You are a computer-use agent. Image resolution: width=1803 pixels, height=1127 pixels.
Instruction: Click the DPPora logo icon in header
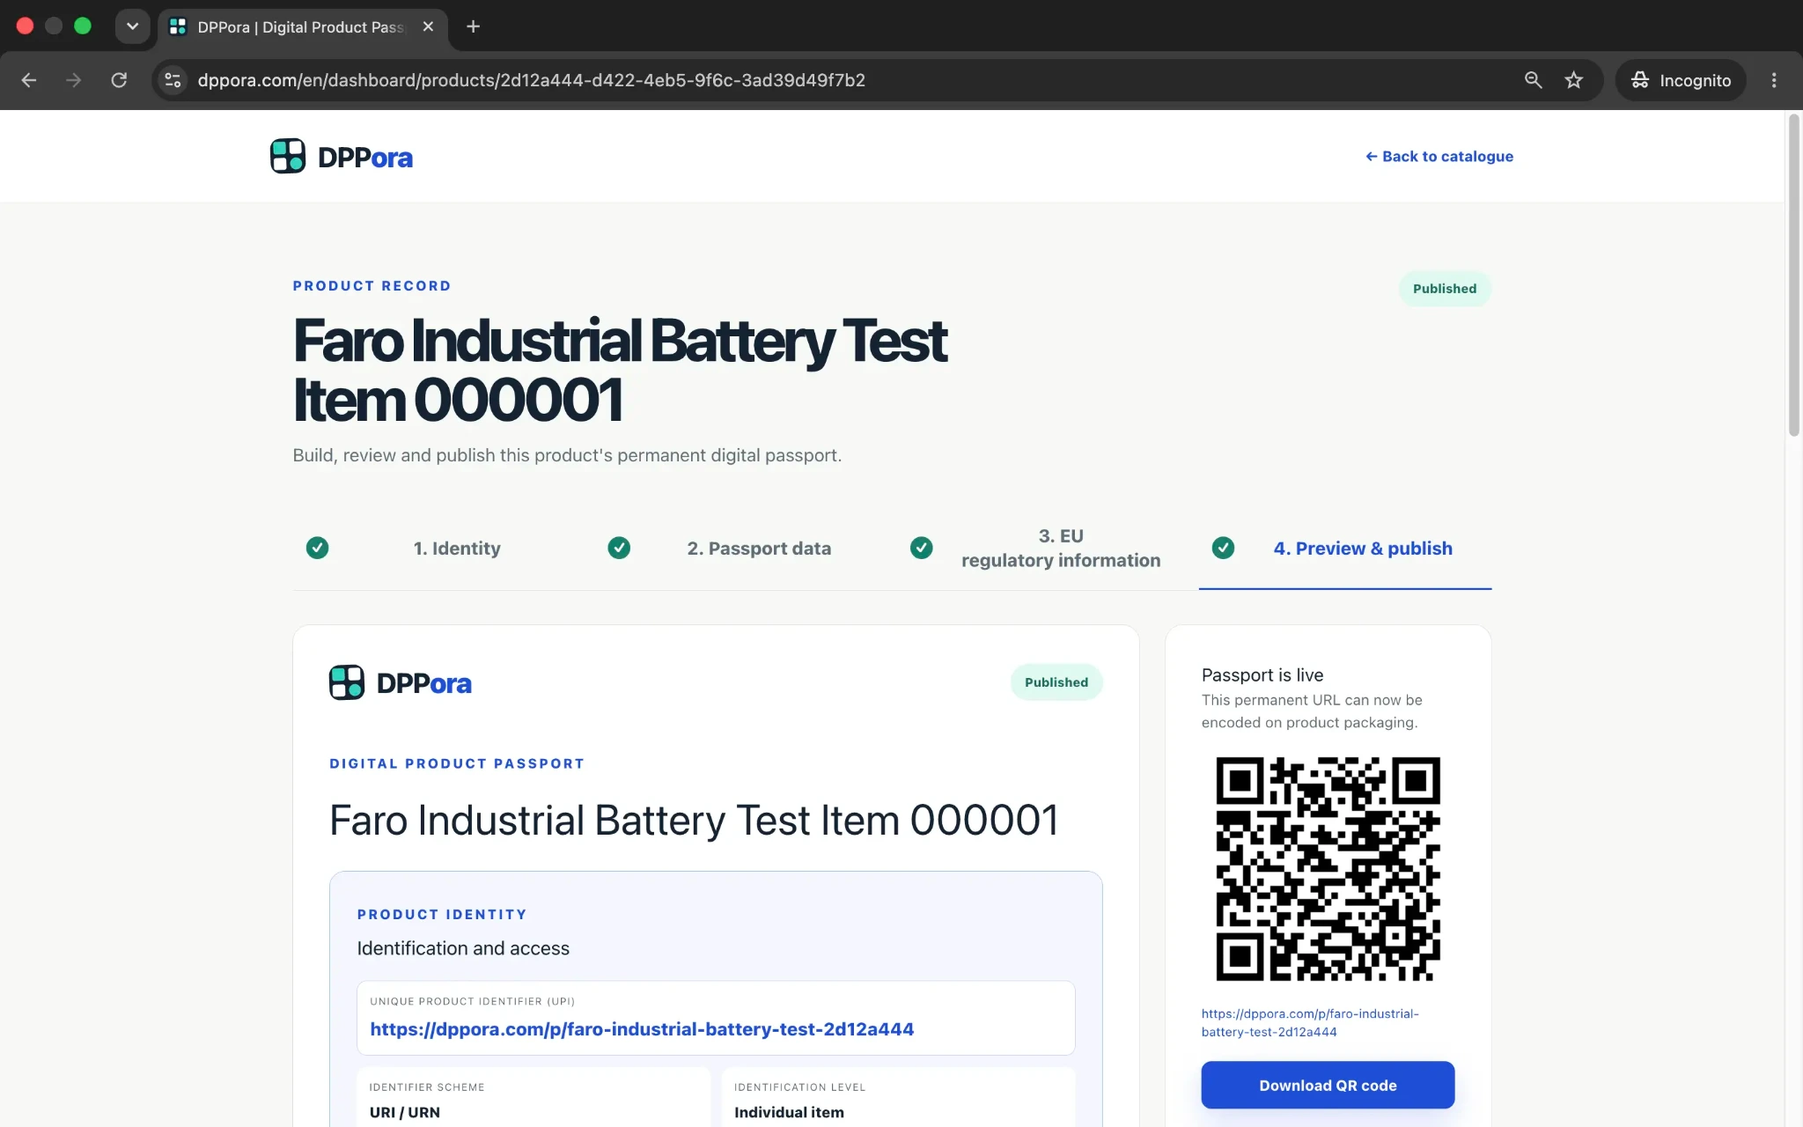(x=288, y=157)
